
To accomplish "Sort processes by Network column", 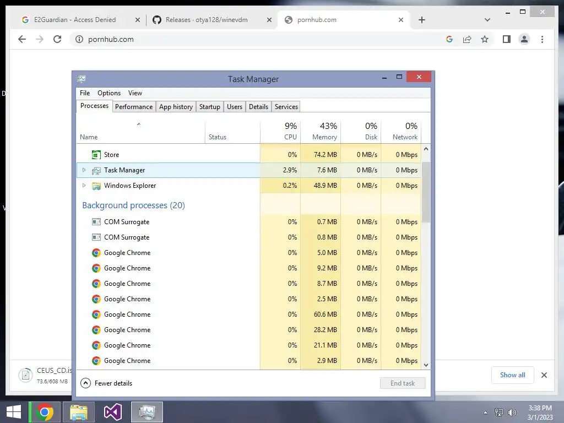I will 401,131.
